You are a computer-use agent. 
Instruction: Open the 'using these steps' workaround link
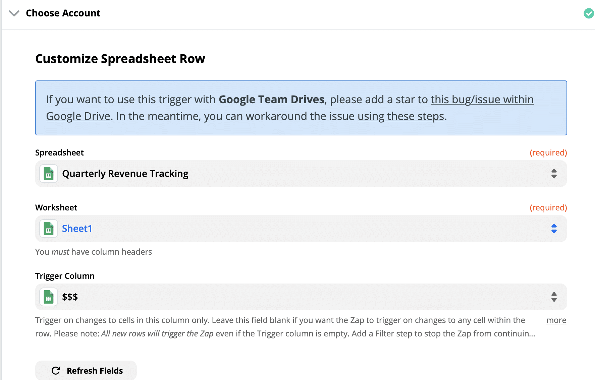400,116
